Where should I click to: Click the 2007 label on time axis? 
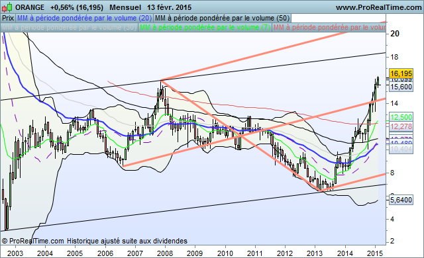(x=135, y=253)
